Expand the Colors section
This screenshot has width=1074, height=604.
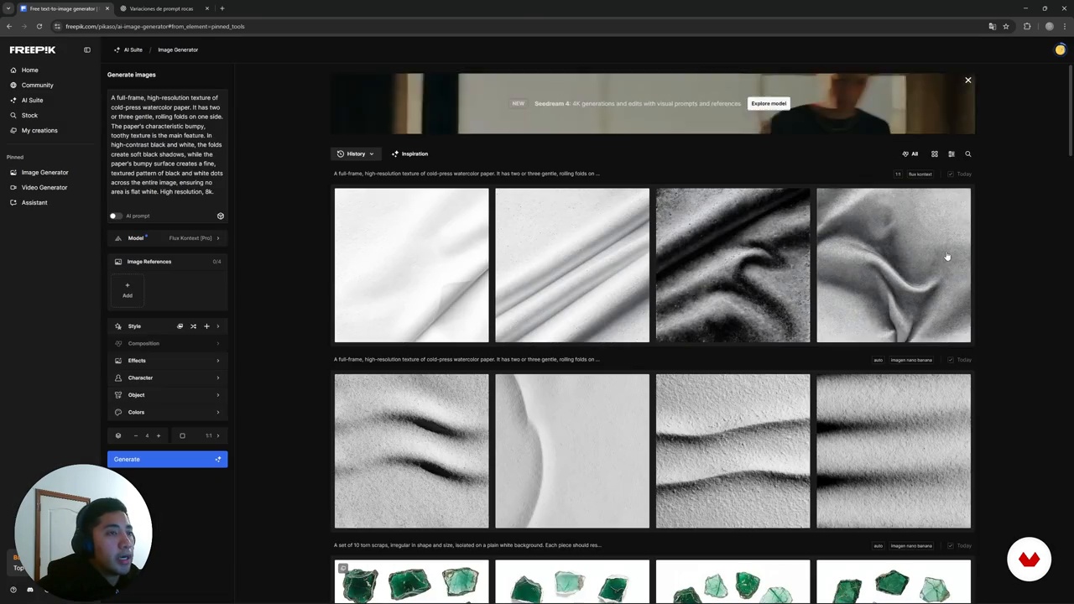[x=167, y=412]
